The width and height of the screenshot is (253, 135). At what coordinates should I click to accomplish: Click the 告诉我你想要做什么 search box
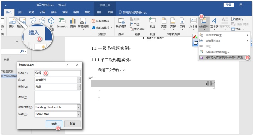click(132, 12)
